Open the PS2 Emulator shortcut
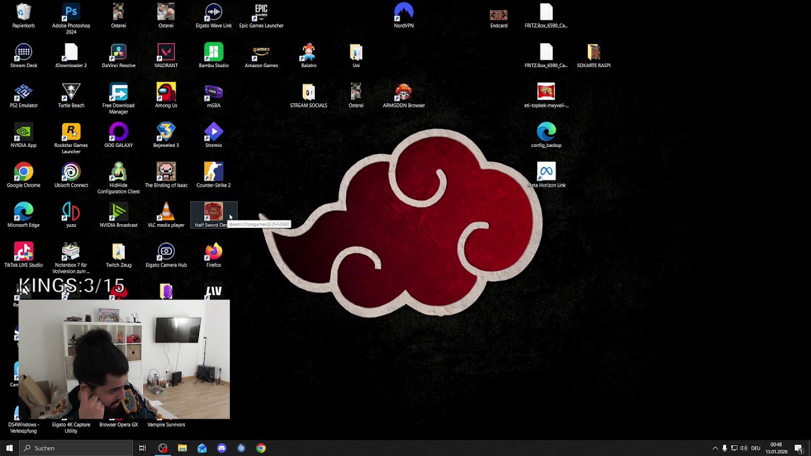 (x=23, y=96)
